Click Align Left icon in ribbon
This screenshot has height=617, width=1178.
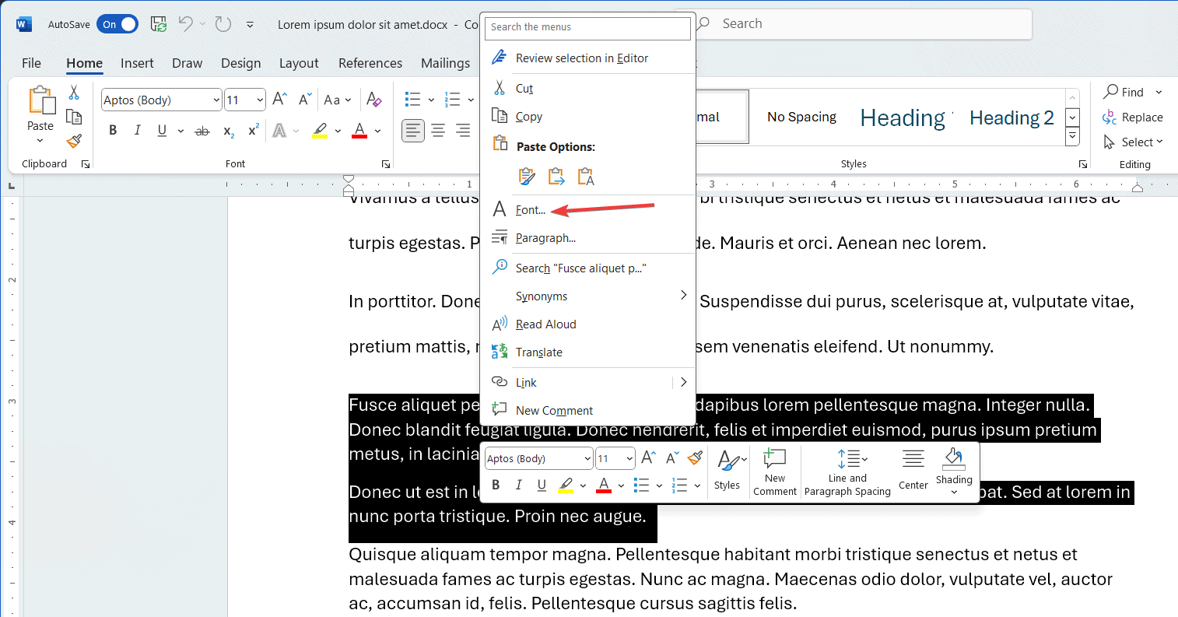[x=412, y=131]
